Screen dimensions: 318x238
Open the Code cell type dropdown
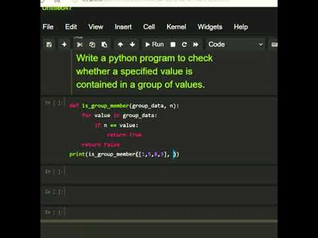point(236,44)
